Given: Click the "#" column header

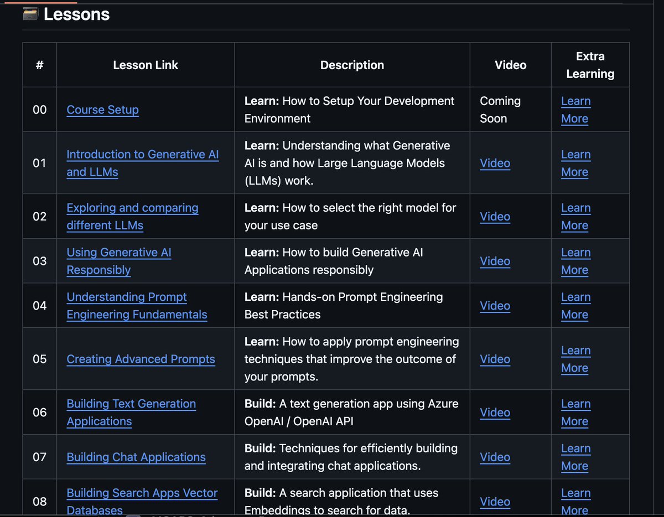Looking at the screenshot, I should click(x=39, y=65).
